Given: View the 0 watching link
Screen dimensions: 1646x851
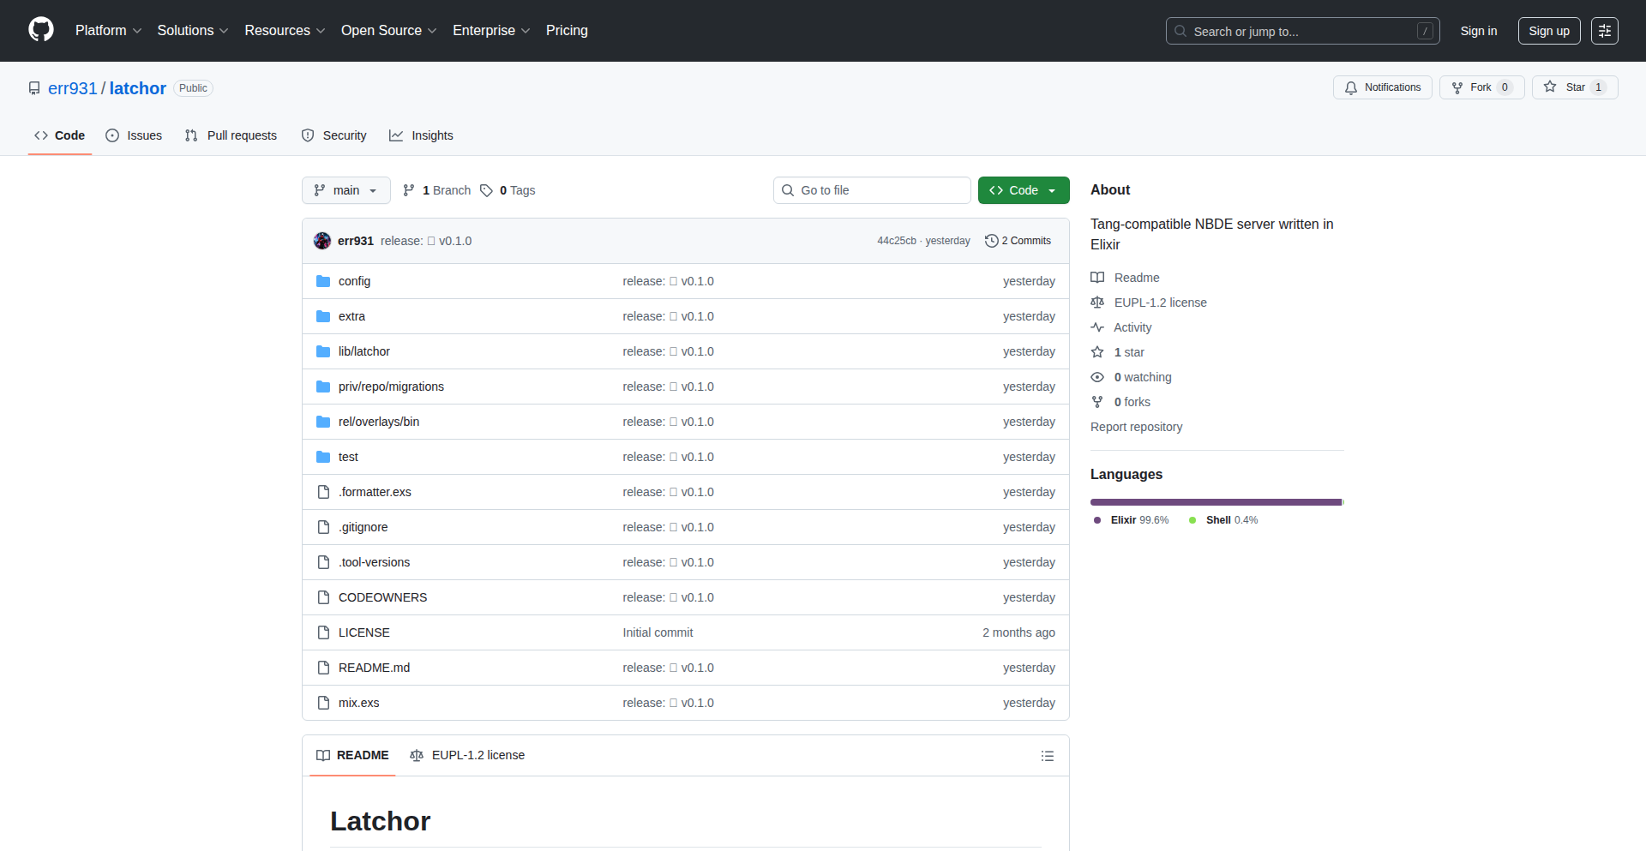Looking at the screenshot, I should 1132,377.
